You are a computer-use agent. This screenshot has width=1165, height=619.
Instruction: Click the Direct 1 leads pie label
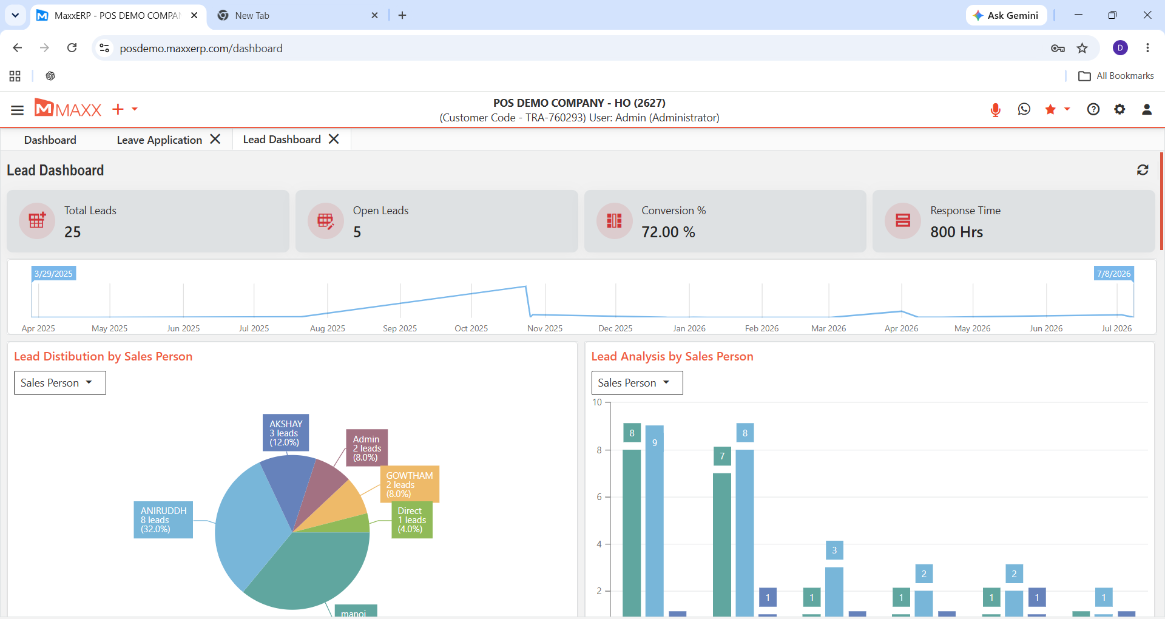tap(412, 520)
